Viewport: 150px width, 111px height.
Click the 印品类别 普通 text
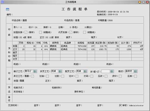(72, 20)
